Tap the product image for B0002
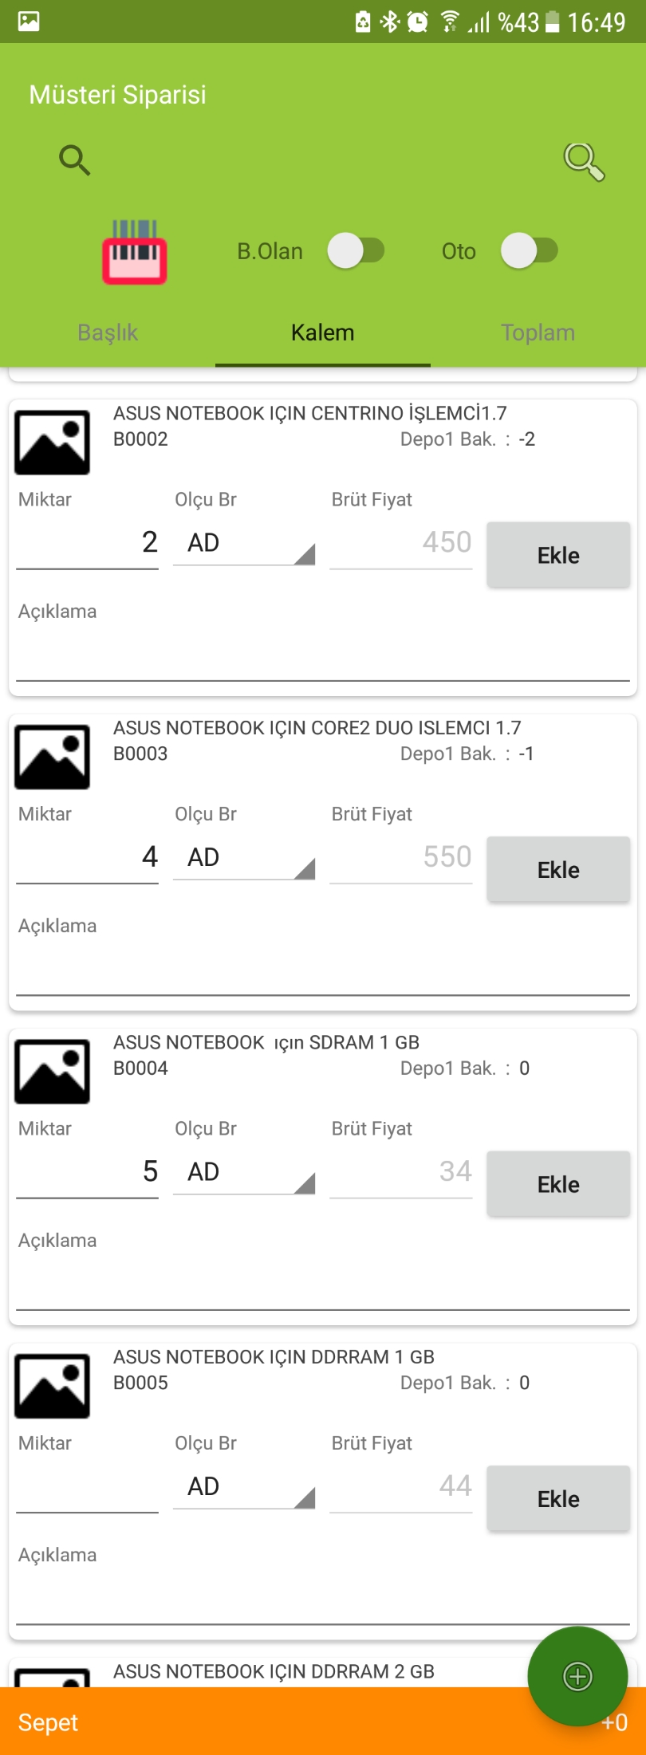This screenshot has height=1755, width=646. [x=53, y=443]
